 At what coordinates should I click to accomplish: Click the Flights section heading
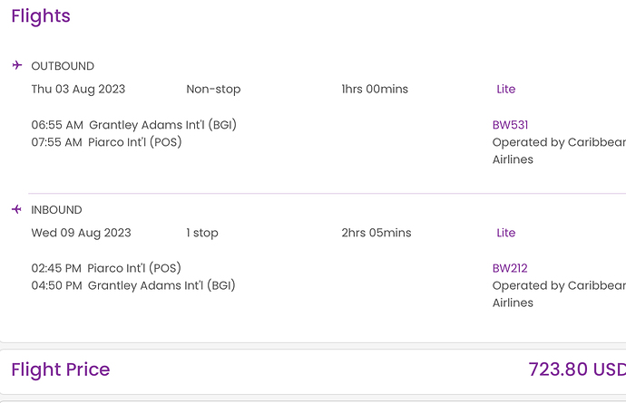coord(41,16)
